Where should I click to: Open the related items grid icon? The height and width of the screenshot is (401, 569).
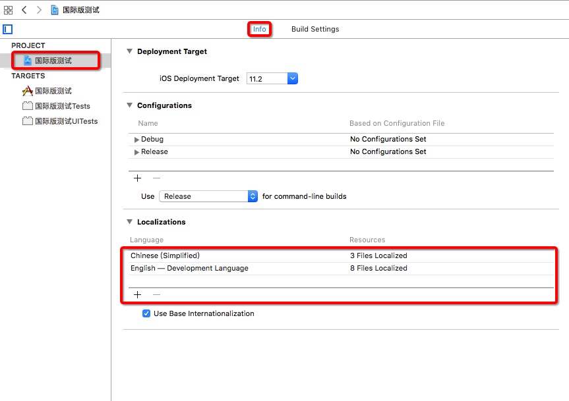[x=8, y=10]
